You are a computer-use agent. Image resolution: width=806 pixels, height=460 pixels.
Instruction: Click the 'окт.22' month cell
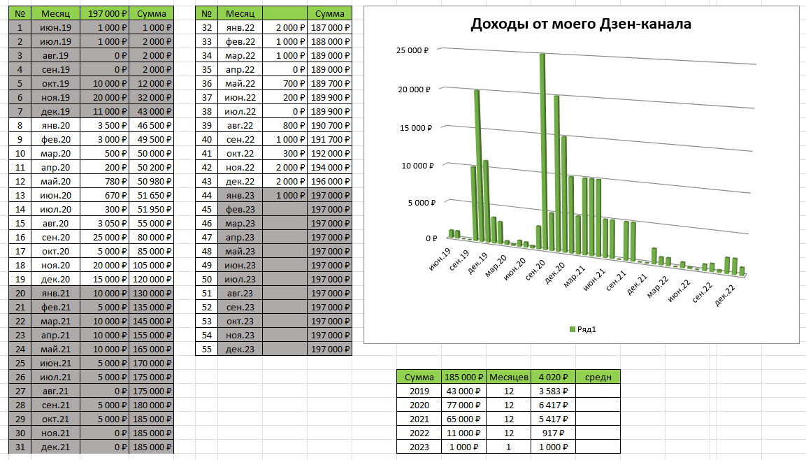tap(240, 154)
